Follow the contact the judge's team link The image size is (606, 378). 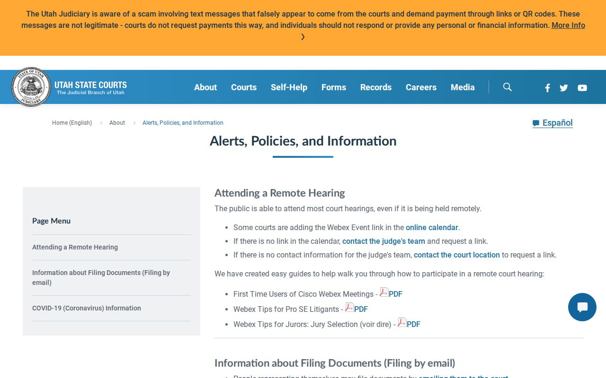click(x=383, y=241)
